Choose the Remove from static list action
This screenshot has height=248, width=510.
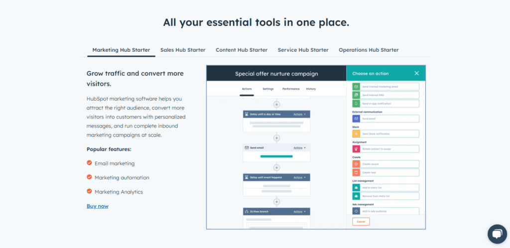pyautogui.click(x=386, y=196)
